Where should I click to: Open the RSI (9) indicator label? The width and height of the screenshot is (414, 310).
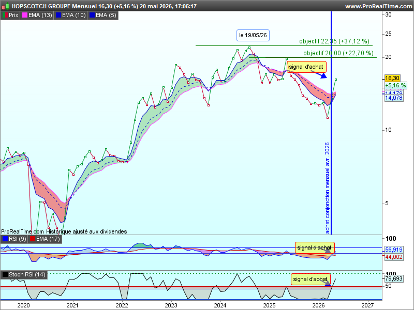click(14, 239)
